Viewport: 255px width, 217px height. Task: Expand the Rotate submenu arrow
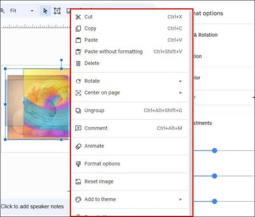(x=180, y=81)
